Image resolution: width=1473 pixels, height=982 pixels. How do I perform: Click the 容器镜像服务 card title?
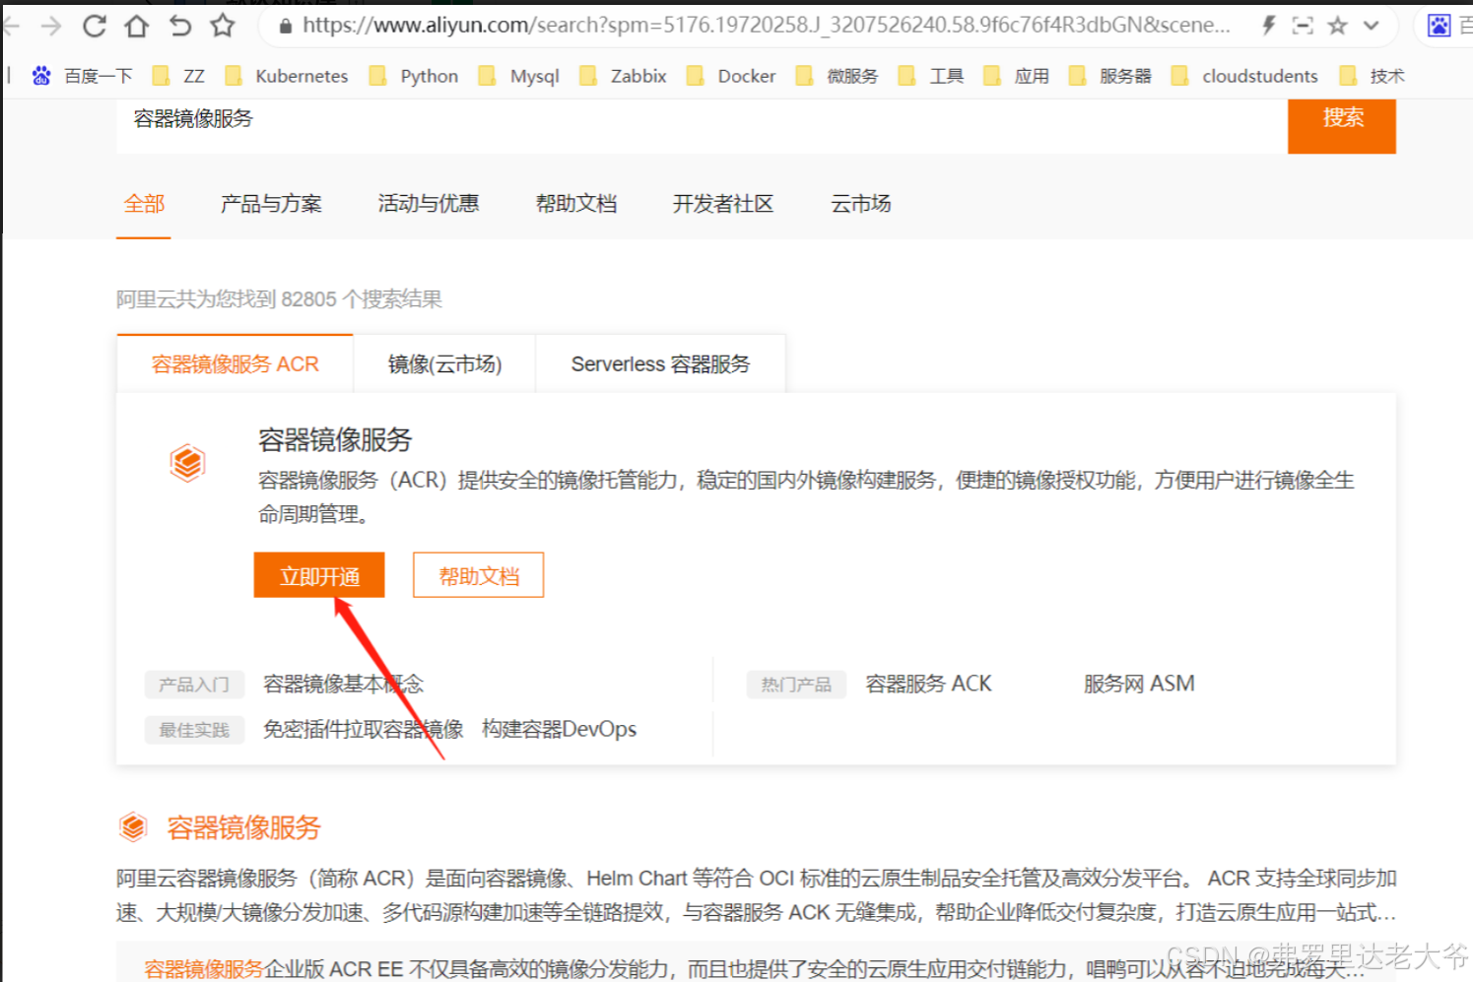tap(335, 439)
